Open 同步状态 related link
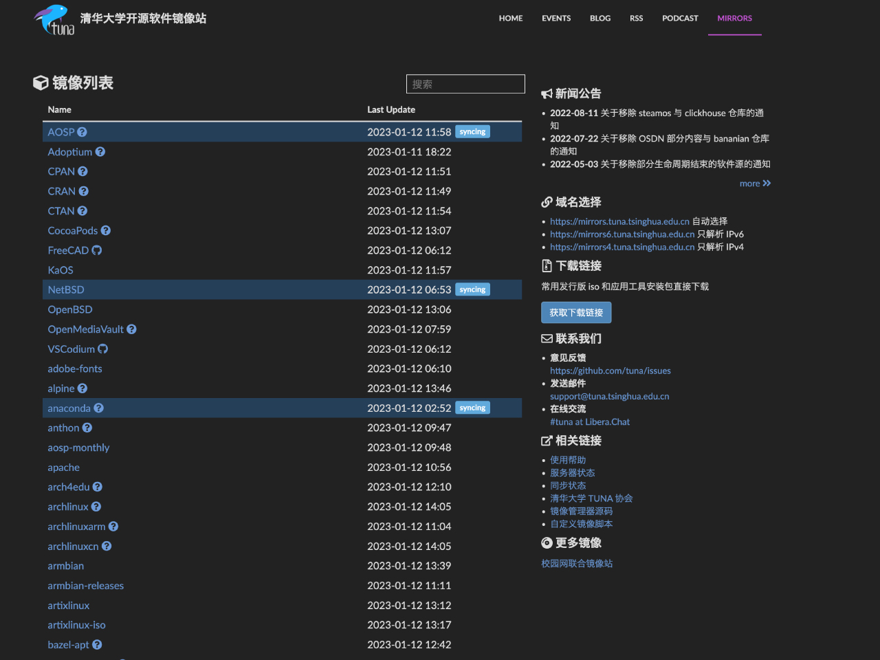 tap(568, 485)
